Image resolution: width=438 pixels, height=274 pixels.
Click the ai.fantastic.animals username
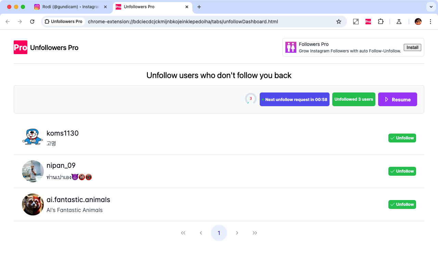pyautogui.click(x=78, y=199)
